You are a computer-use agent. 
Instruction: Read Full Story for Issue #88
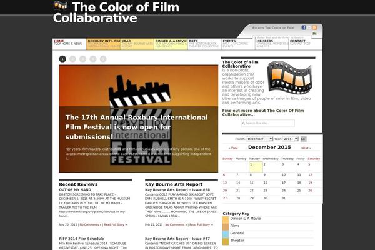pos(201,224)
